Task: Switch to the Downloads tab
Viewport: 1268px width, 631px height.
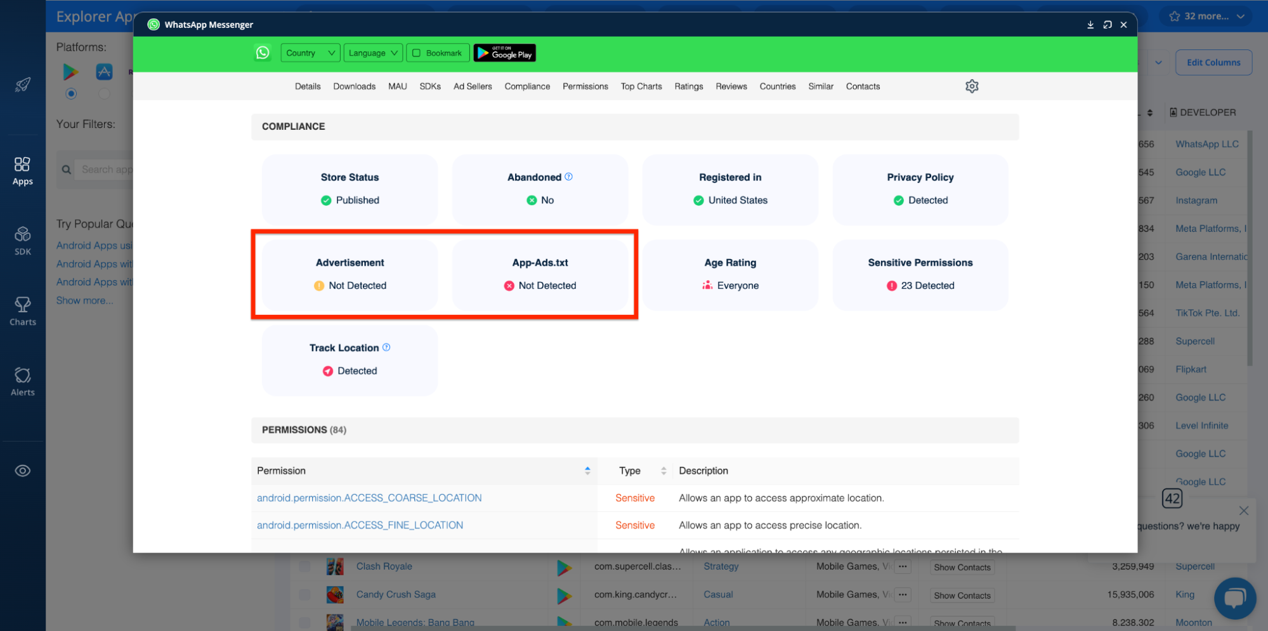Action: [354, 86]
